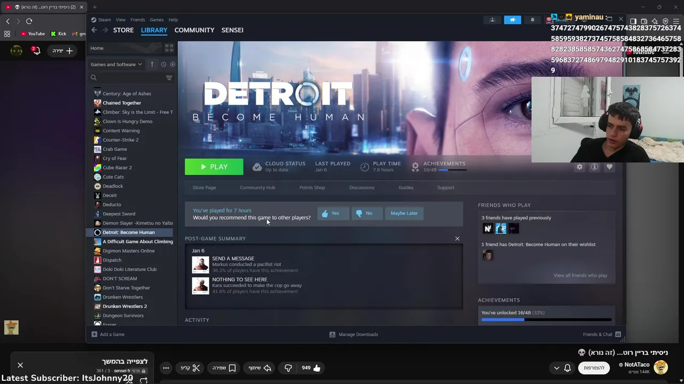The height and width of the screenshot is (384, 684).
Task: Open the Nothing to See Here achievement thumbnail
Action: pos(200,285)
